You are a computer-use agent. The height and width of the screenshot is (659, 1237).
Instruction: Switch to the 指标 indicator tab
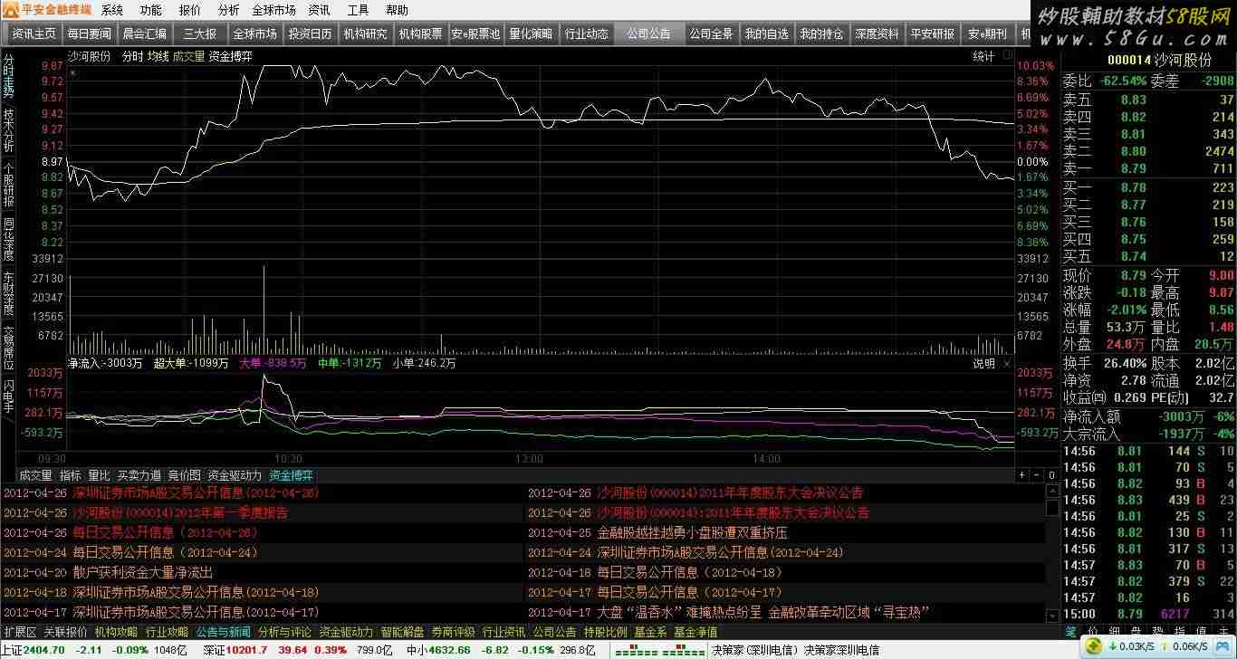[x=71, y=475]
